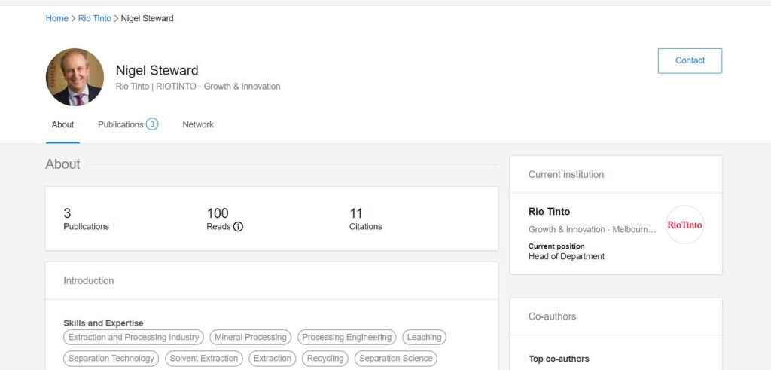Select the Extraction skill tag
The height and width of the screenshot is (370, 771).
coord(273,358)
